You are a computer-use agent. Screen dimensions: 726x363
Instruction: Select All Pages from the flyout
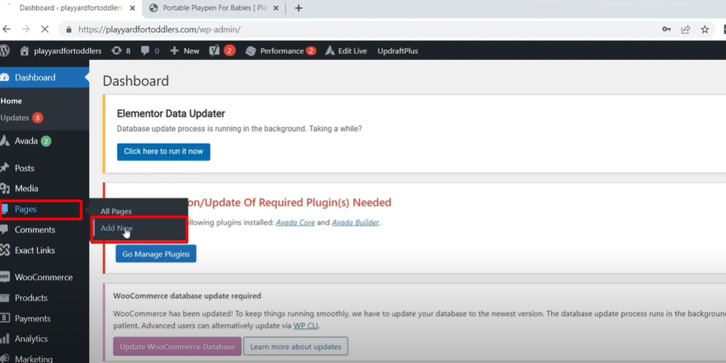[x=116, y=211]
